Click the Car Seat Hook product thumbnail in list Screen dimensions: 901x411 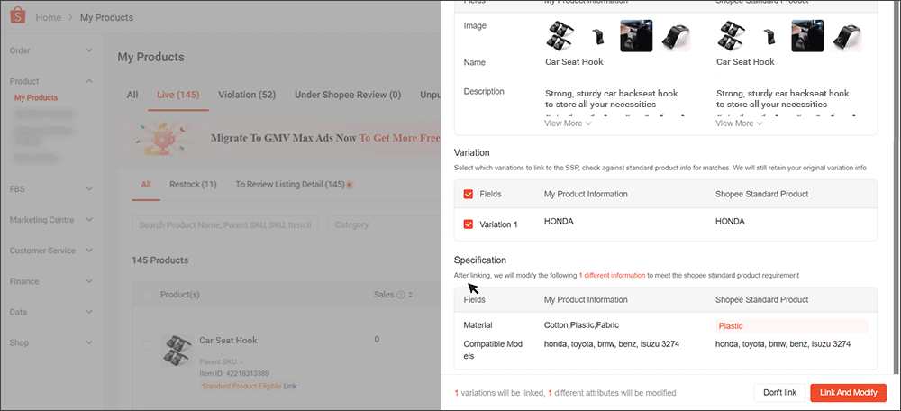pyautogui.click(x=177, y=351)
